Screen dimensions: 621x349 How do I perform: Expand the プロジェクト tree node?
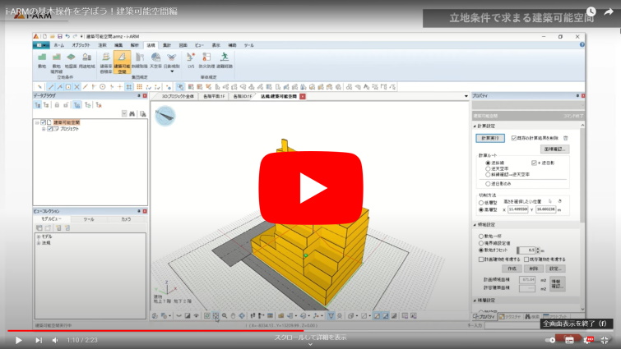pyautogui.click(x=44, y=129)
